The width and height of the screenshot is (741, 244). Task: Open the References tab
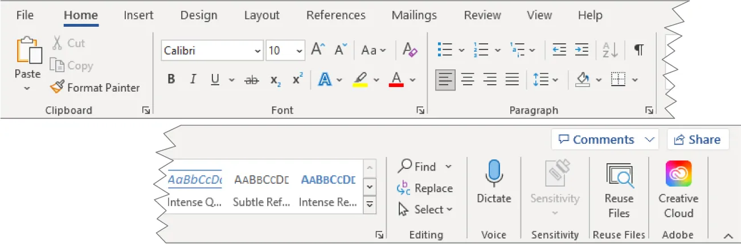(335, 15)
